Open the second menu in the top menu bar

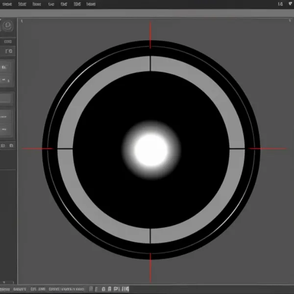point(22,4)
